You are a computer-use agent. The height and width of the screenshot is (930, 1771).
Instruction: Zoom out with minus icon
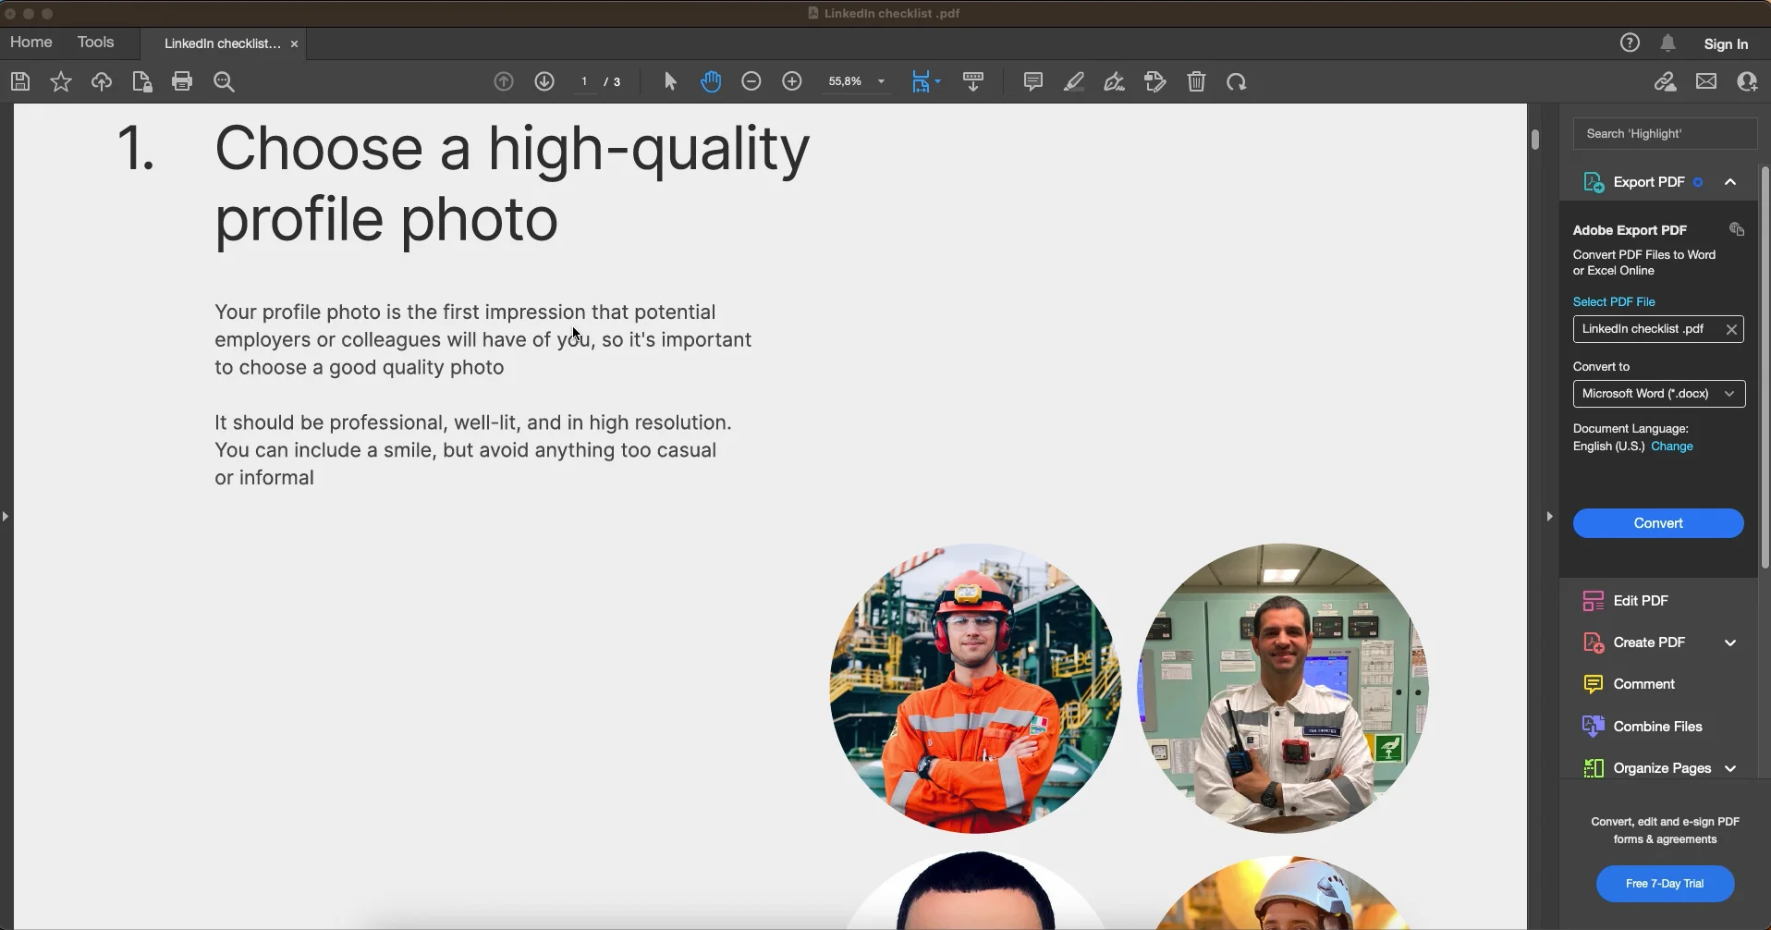[751, 81]
